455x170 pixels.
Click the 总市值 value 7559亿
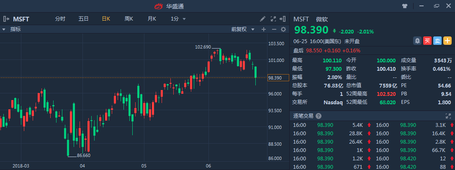(x=389, y=85)
